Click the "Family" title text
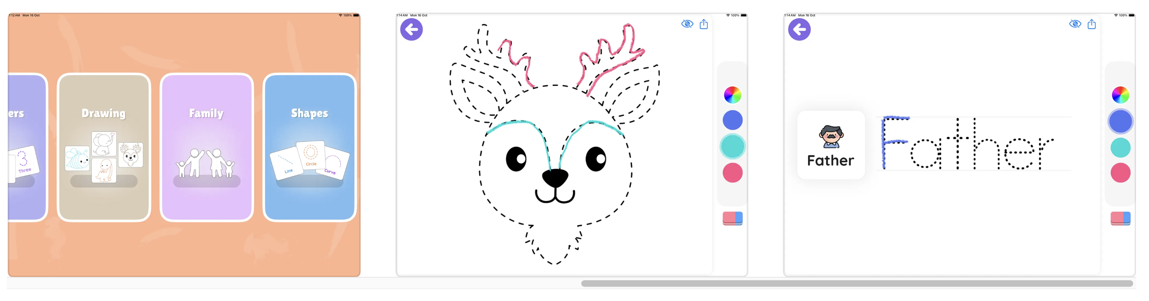Viewport: 1149px width, 301px height. (x=206, y=113)
